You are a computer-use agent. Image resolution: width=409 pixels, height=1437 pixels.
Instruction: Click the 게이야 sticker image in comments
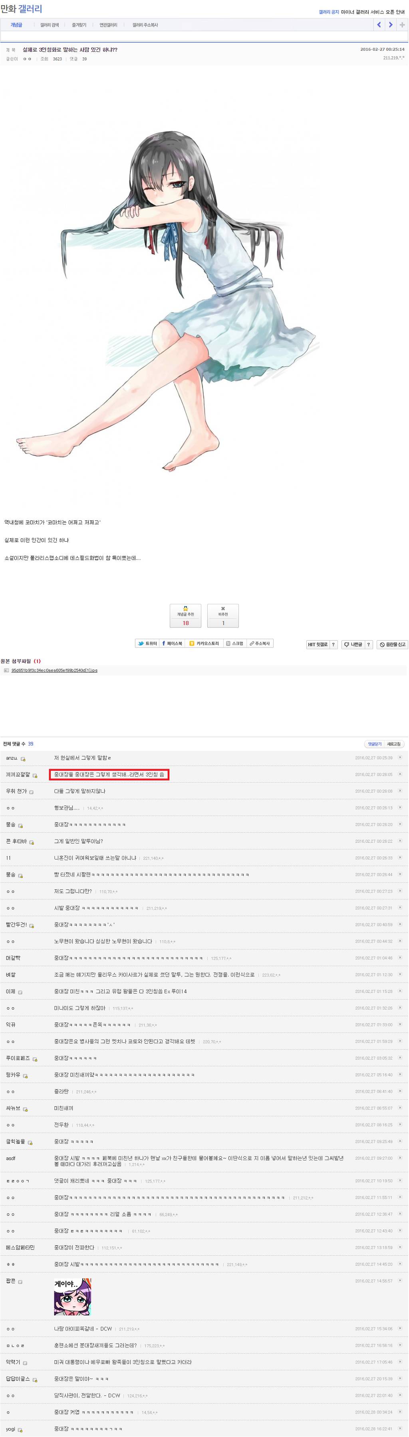pyautogui.click(x=72, y=1296)
